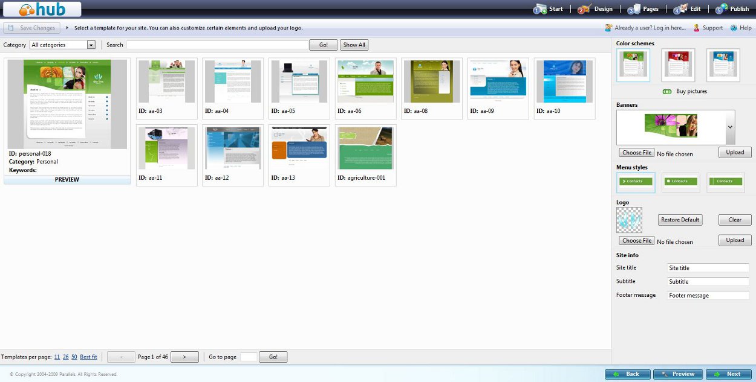Click the Publish step icon
This screenshot has width=756, height=382.
pos(722,9)
